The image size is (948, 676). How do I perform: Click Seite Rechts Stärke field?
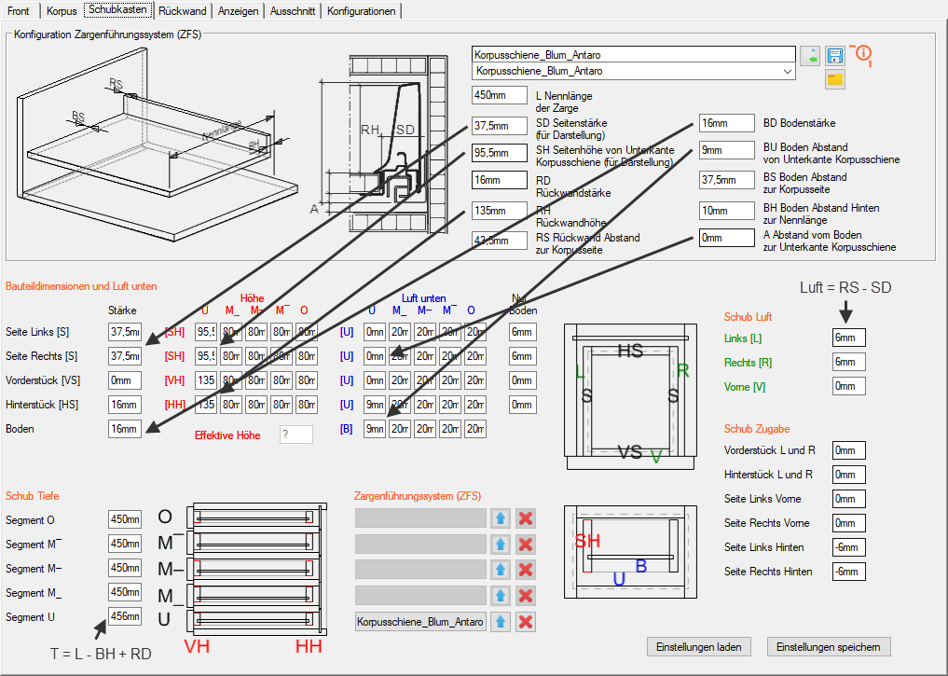click(125, 356)
